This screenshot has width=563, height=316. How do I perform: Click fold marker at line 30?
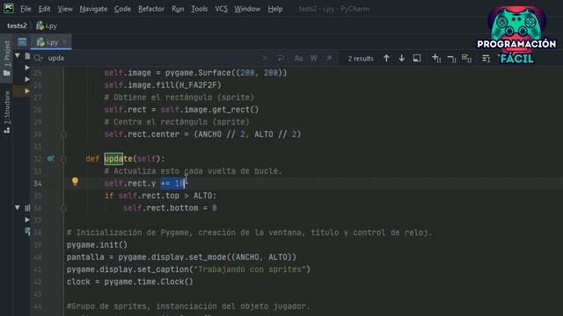tap(63, 134)
